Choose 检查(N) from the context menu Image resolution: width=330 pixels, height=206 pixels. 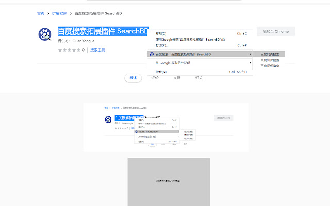point(200,72)
